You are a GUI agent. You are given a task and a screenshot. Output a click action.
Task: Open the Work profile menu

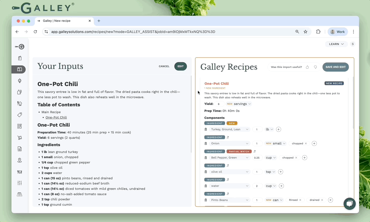point(337,32)
